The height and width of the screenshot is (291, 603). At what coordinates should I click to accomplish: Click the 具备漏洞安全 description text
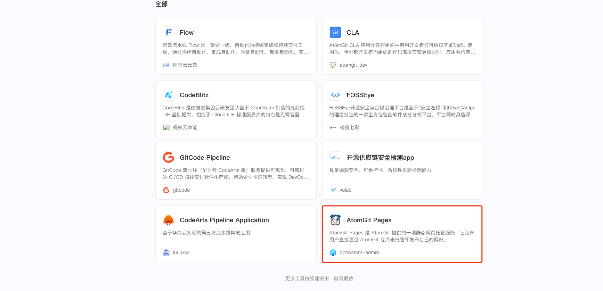(380, 170)
